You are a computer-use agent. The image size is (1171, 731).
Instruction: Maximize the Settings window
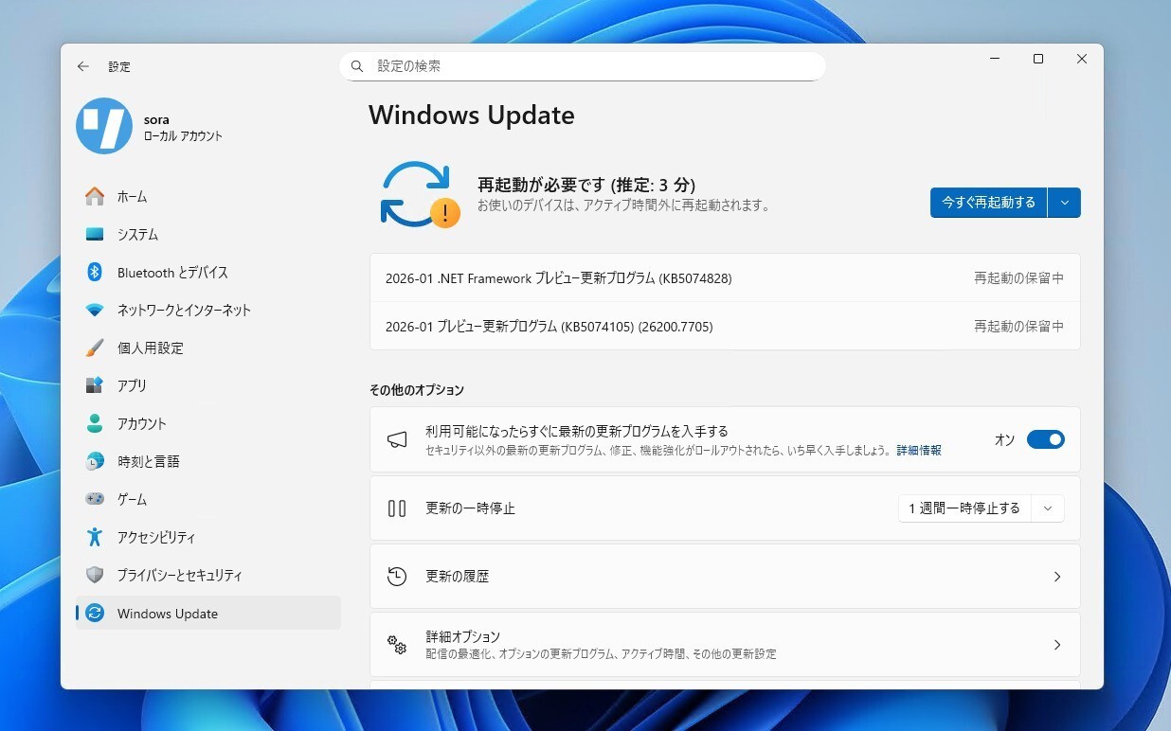coord(1038,59)
